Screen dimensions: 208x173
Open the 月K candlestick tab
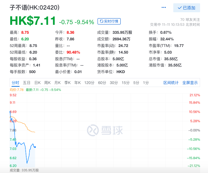[58, 83]
